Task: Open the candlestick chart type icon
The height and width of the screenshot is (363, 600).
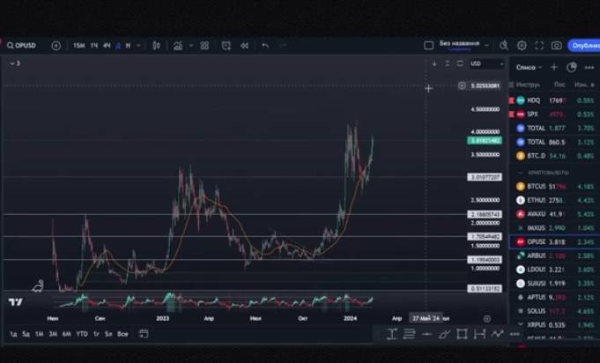Action: (x=156, y=46)
